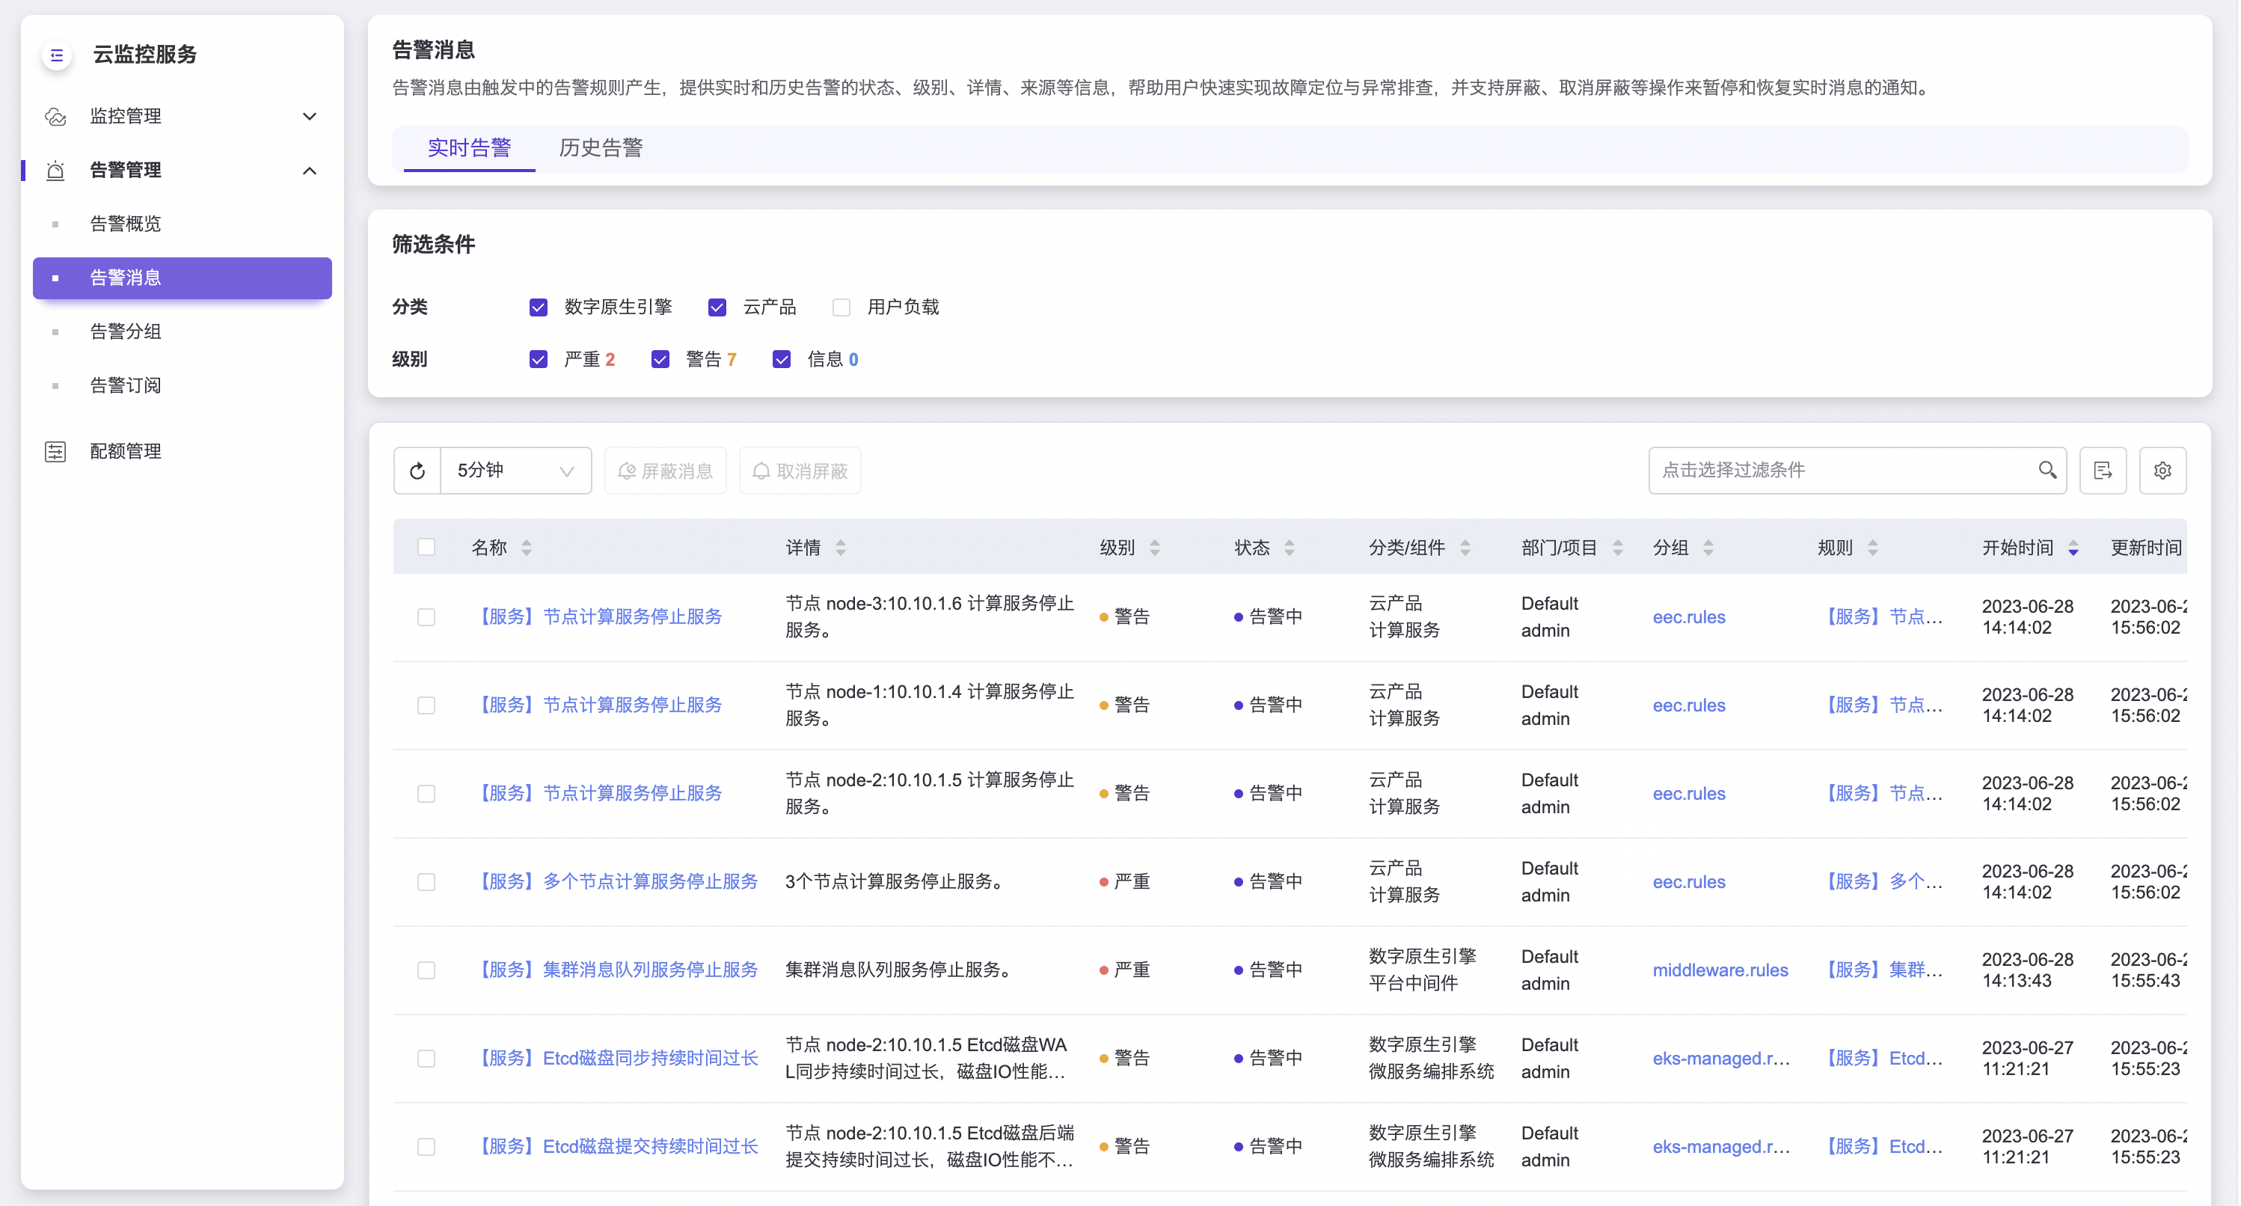Sort the 级别 column
The height and width of the screenshot is (1206, 2241).
[1154, 548]
